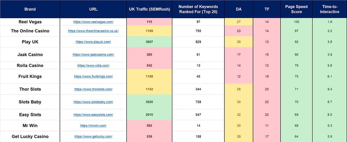Open the fruitkings.com link
347x142 pixels.
pos(93,77)
